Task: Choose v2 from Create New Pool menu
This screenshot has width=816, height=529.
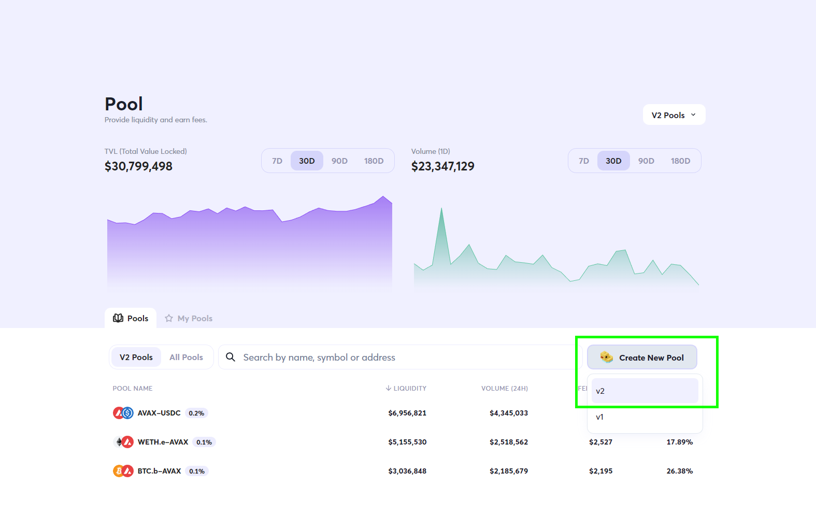Action: coord(645,391)
